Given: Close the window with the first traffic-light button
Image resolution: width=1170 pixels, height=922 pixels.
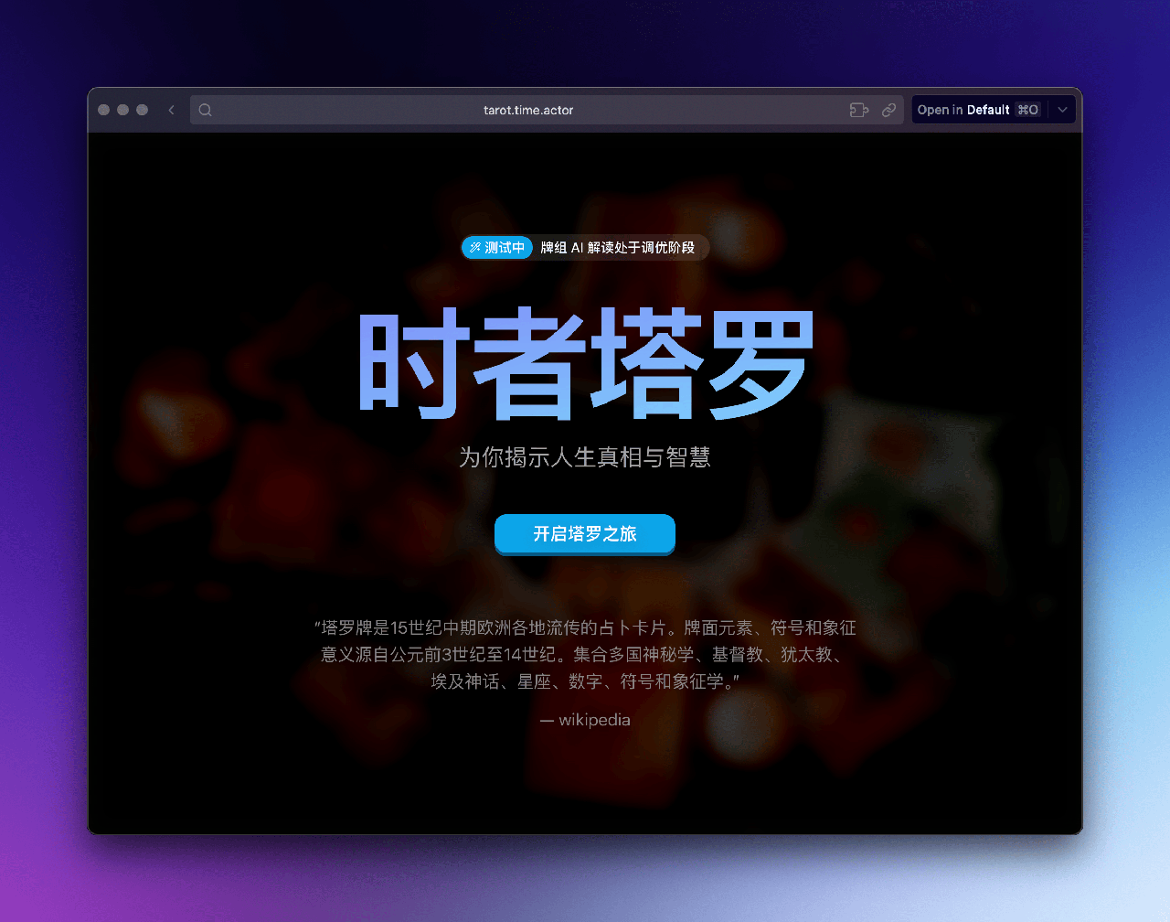Looking at the screenshot, I should (104, 110).
